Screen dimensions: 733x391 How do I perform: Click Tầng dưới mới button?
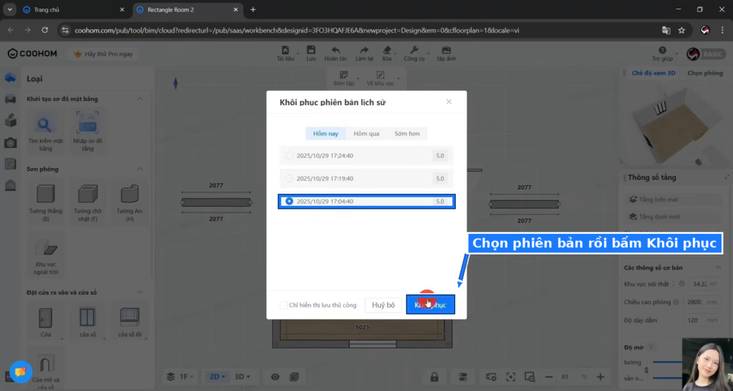click(674, 217)
